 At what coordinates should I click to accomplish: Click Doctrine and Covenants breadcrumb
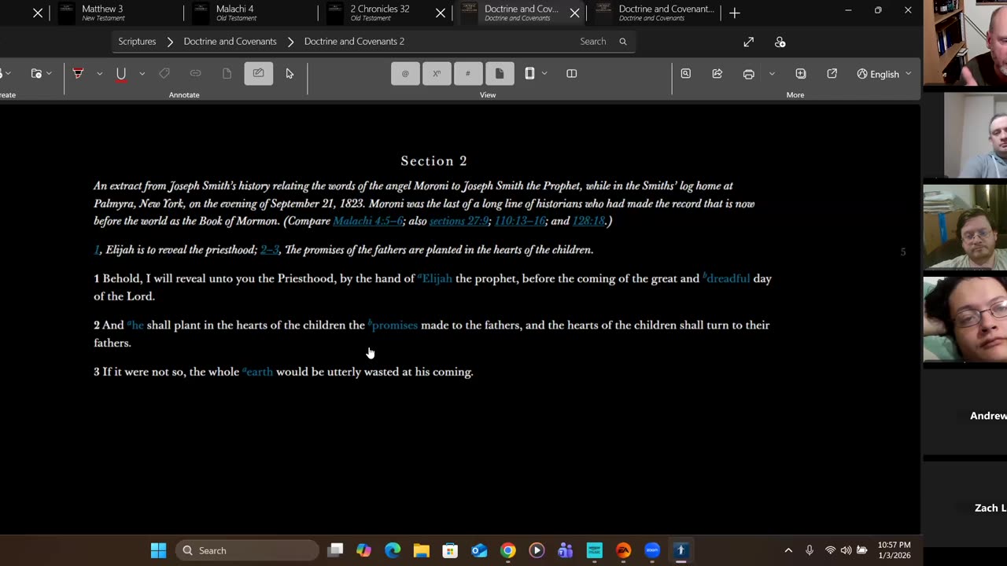(230, 41)
